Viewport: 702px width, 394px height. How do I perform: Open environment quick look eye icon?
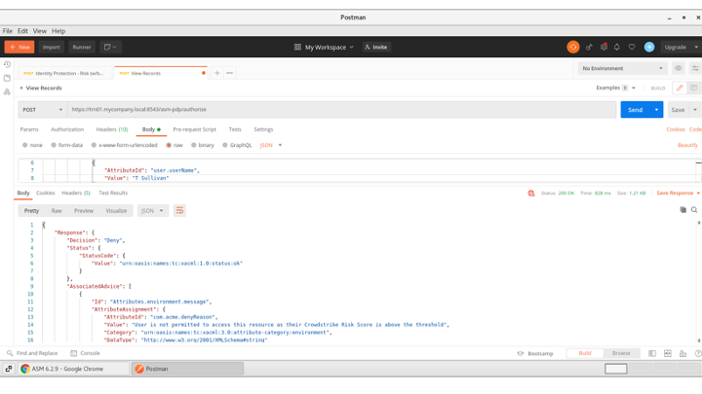point(679,69)
